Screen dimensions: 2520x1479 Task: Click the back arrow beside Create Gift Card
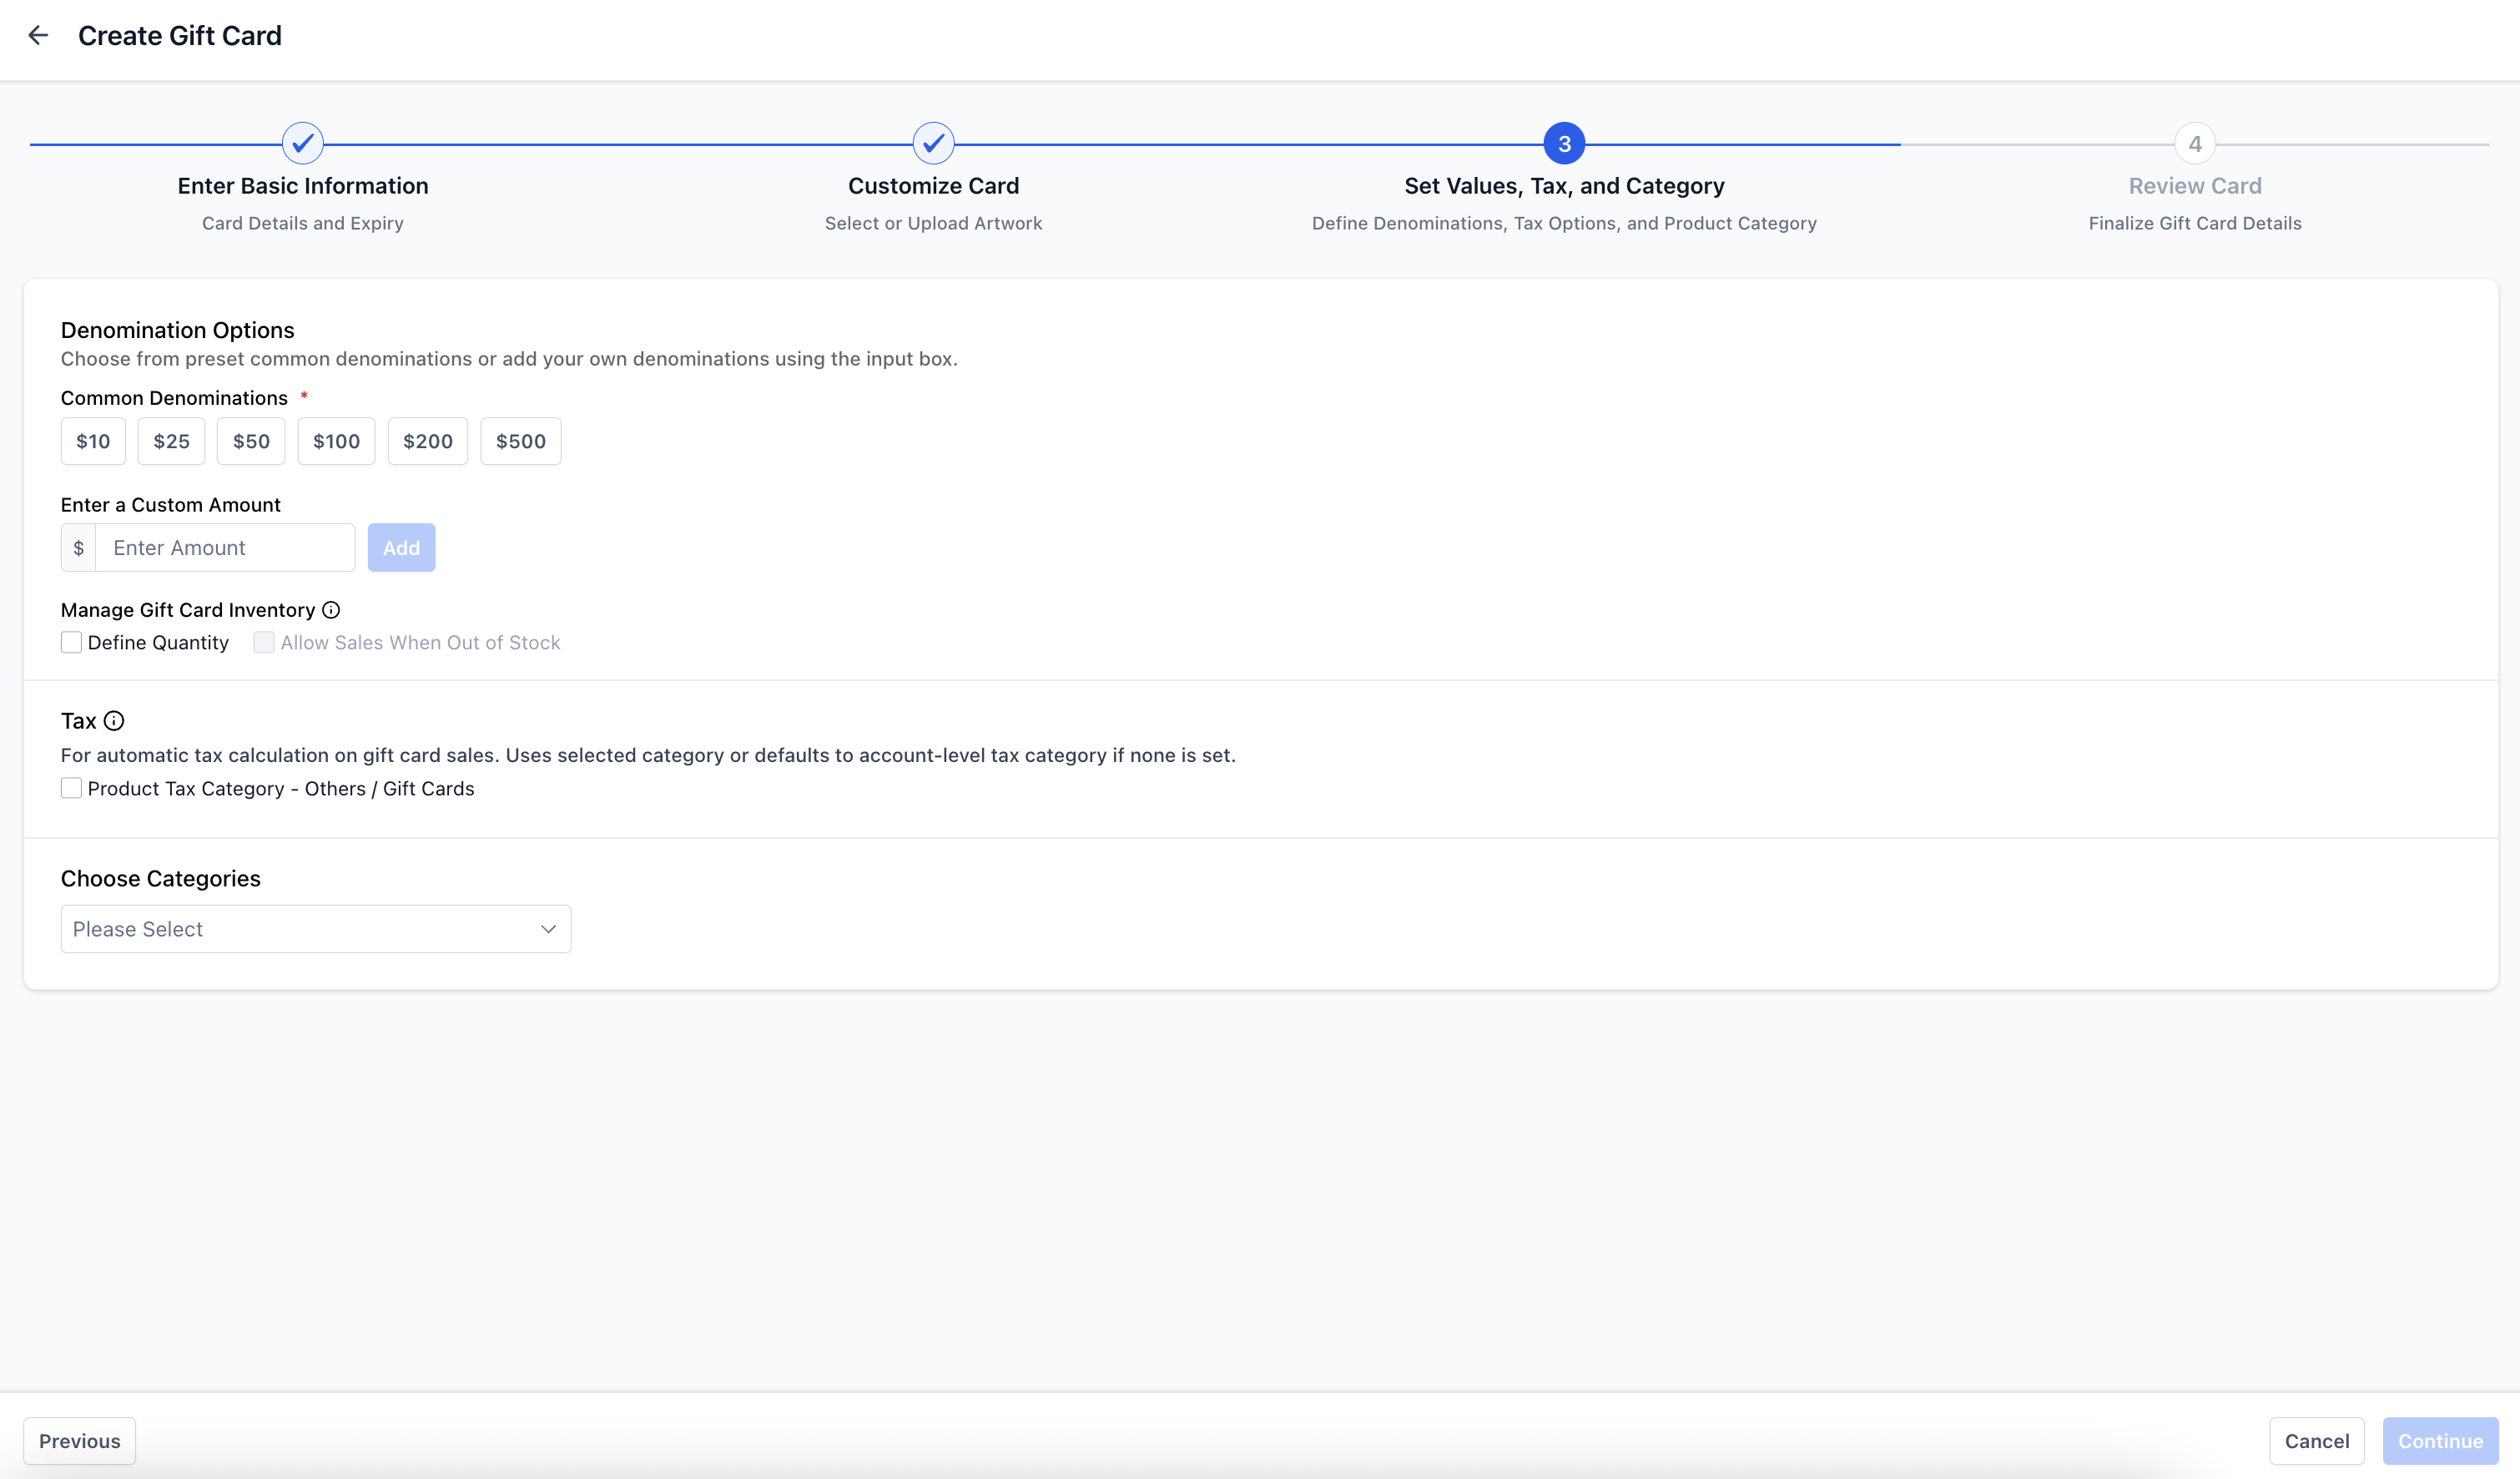point(38,36)
